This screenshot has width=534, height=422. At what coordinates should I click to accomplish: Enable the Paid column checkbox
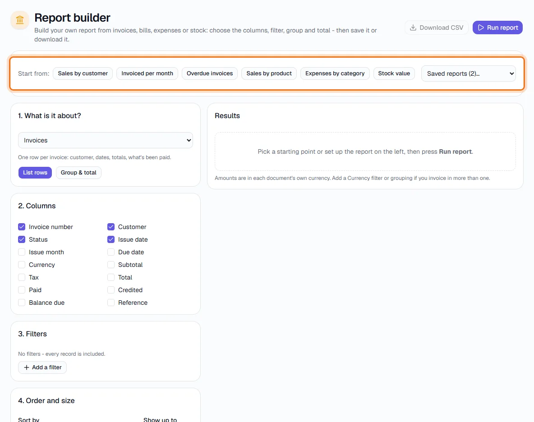[x=22, y=289]
